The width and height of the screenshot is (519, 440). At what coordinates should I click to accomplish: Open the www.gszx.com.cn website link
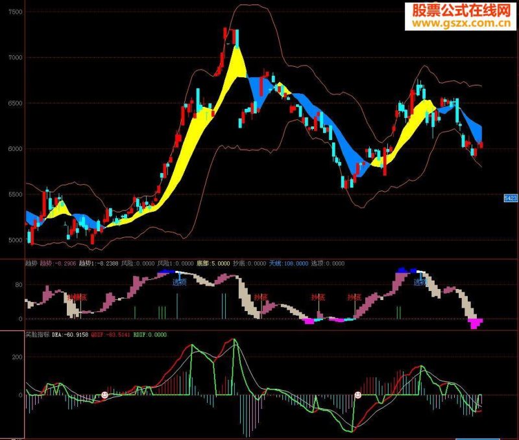coord(461,23)
